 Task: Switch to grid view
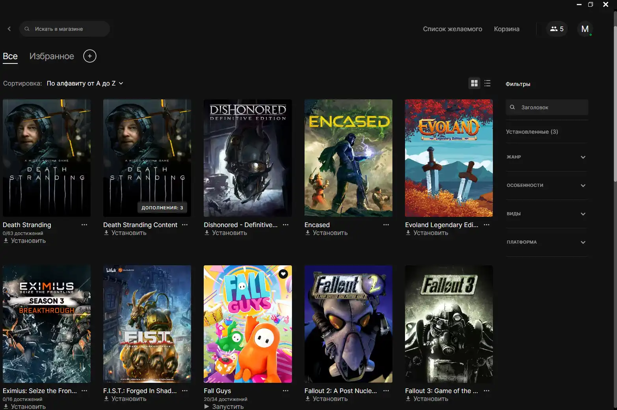pos(474,83)
